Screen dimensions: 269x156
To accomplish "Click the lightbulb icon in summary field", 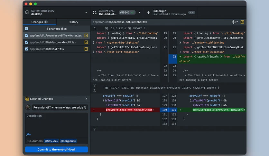I will (85, 107).
